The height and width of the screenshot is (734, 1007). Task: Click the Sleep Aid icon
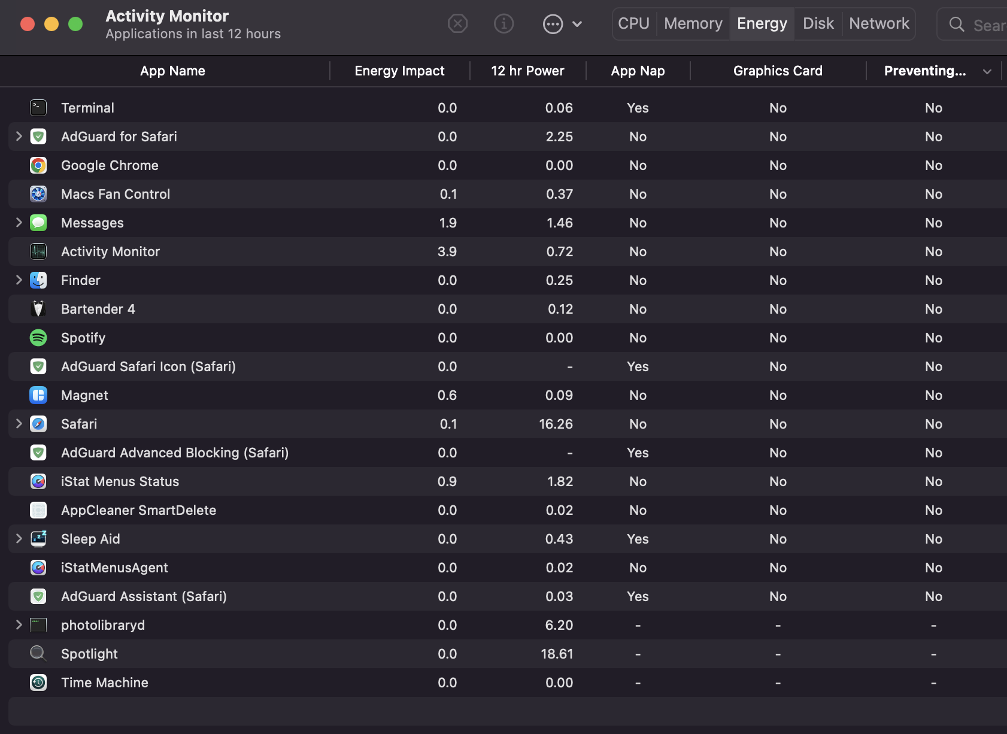coord(38,539)
